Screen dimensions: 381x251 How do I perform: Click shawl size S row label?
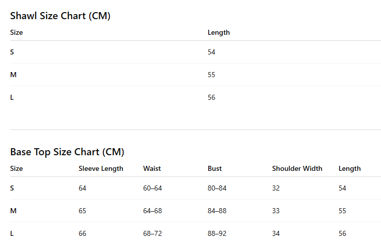(12, 52)
